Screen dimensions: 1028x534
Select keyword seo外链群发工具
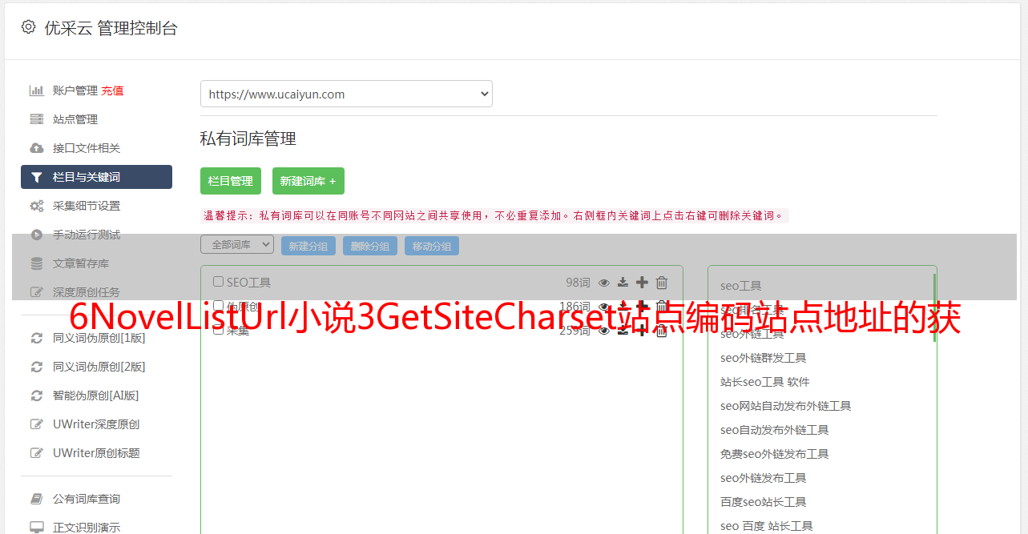click(x=764, y=358)
